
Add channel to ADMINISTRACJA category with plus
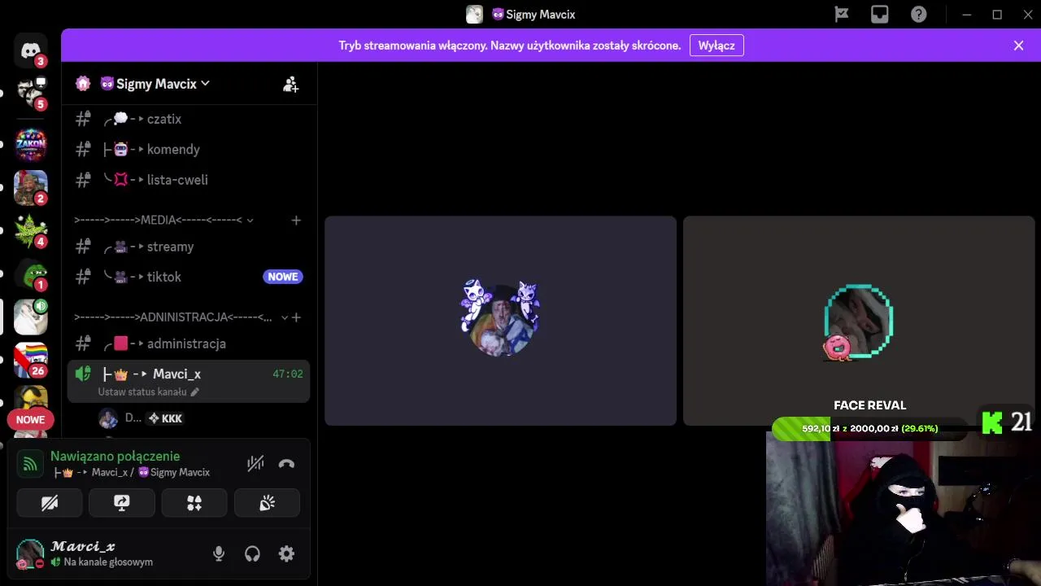296,317
